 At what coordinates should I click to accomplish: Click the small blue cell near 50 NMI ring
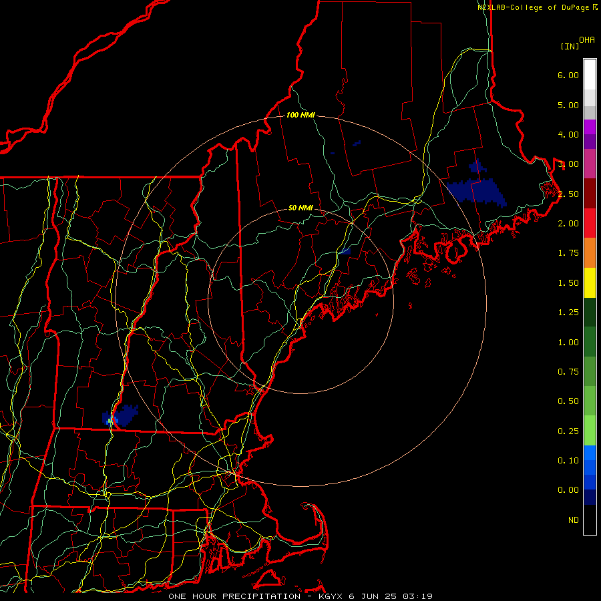345,252
